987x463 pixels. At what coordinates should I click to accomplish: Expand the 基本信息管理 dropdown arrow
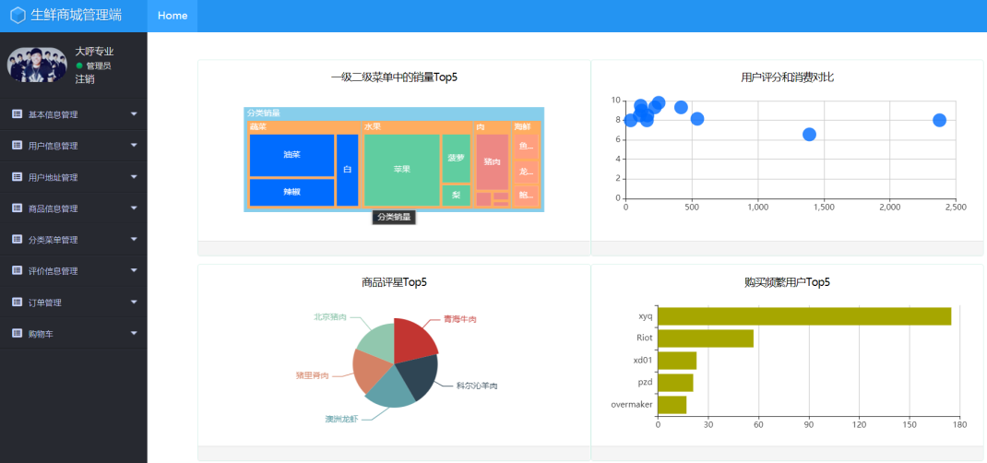(134, 114)
